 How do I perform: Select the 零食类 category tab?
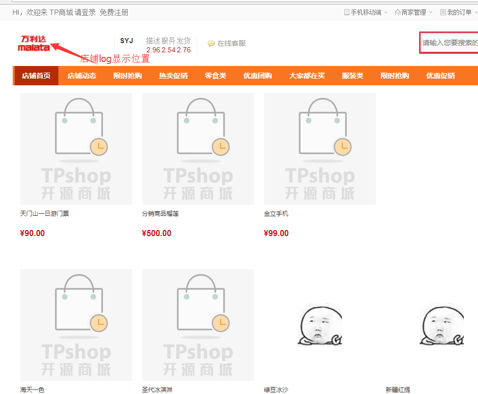[x=215, y=76]
